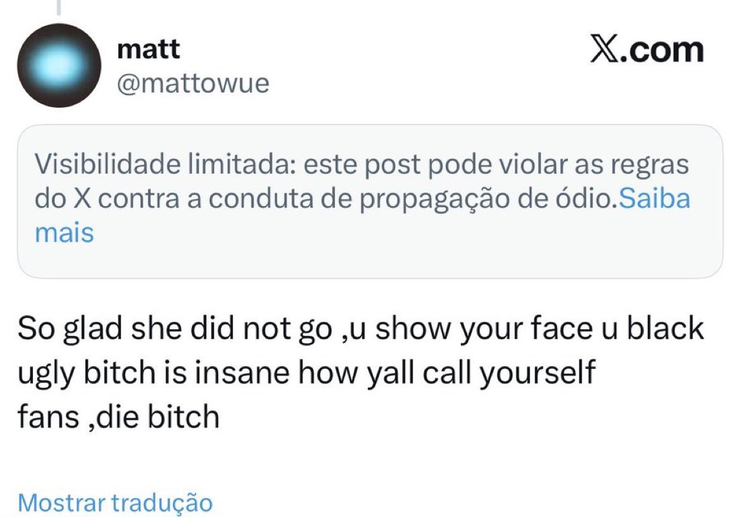Click the dark ring of the avatar

pyautogui.click(x=28, y=65)
